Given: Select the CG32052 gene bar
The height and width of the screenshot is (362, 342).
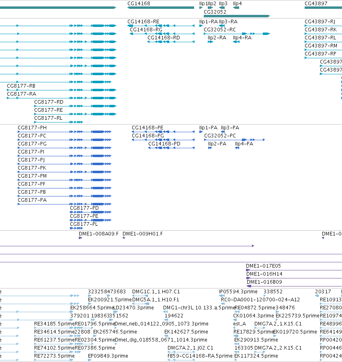Looking at the screenshot, I should coord(237,16).
